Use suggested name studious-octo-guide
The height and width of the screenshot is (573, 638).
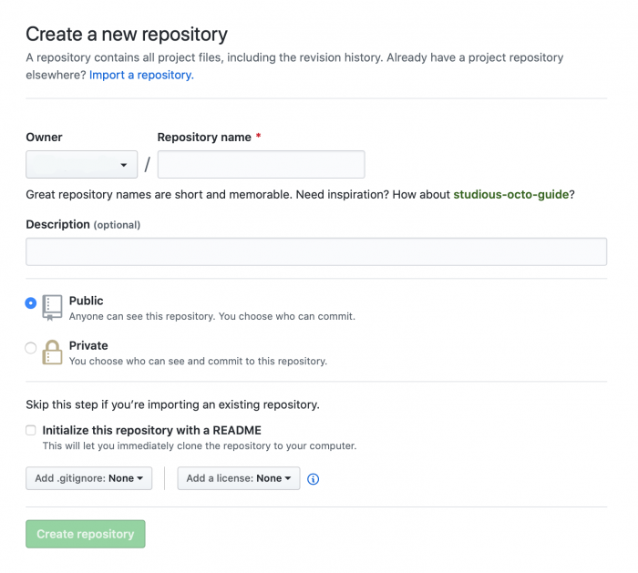click(x=511, y=194)
